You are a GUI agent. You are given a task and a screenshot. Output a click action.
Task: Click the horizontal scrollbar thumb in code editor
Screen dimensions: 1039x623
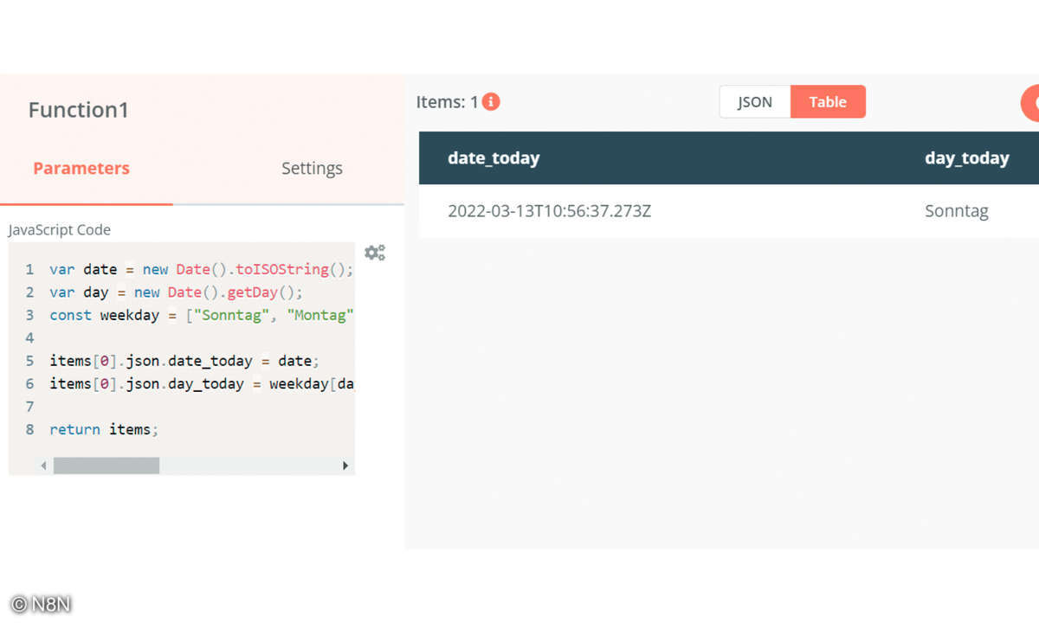point(106,466)
